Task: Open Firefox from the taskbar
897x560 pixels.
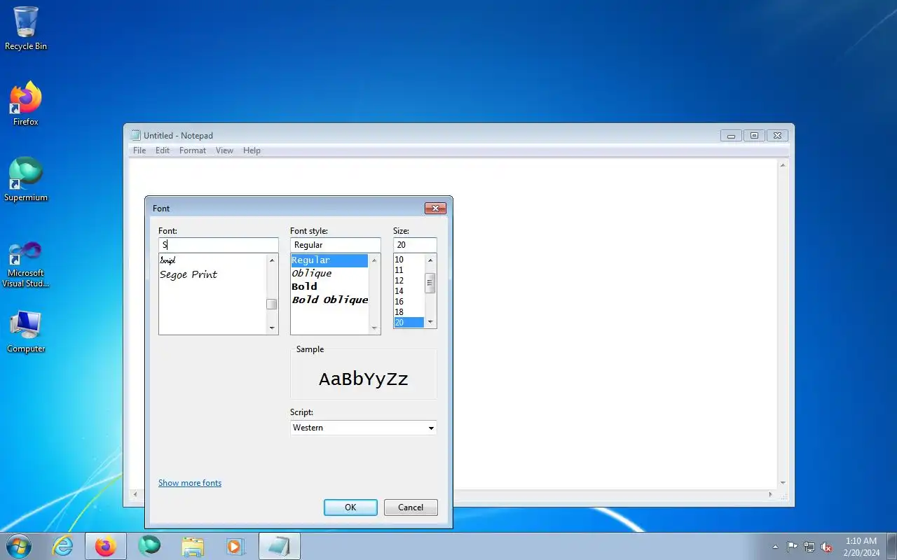Action: pyautogui.click(x=106, y=546)
